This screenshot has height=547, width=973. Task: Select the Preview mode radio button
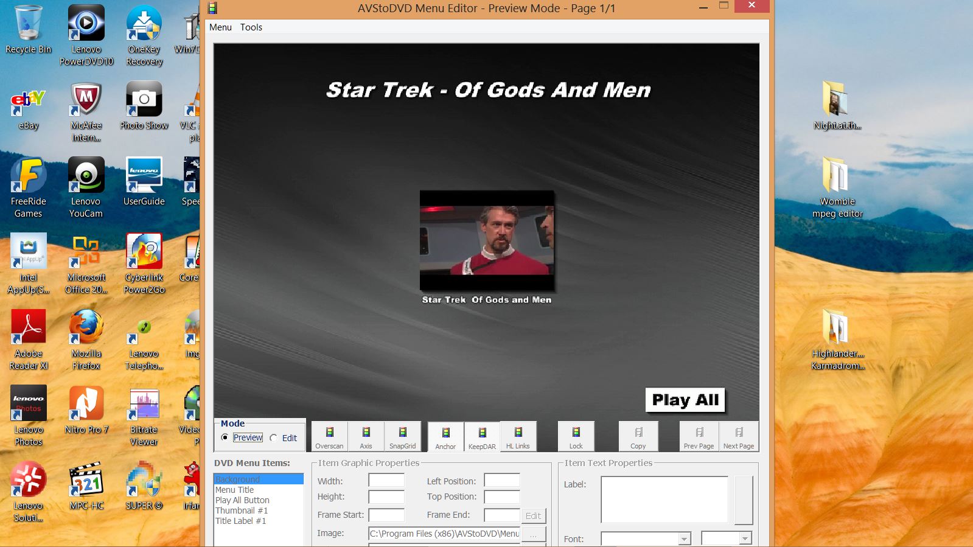tap(225, 437)
